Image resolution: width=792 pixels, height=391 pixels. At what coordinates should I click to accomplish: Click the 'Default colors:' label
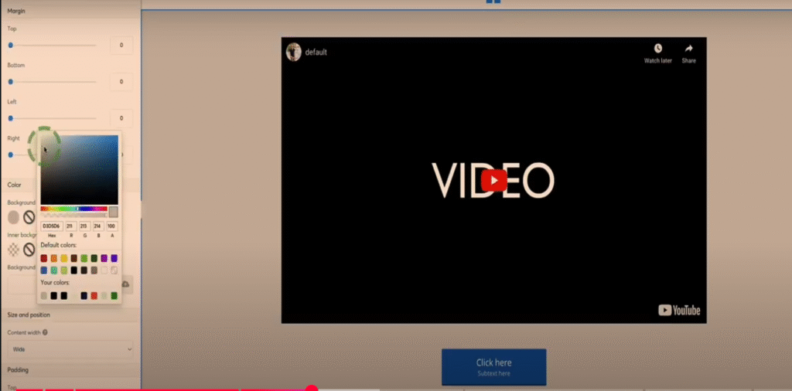(59, 245)
